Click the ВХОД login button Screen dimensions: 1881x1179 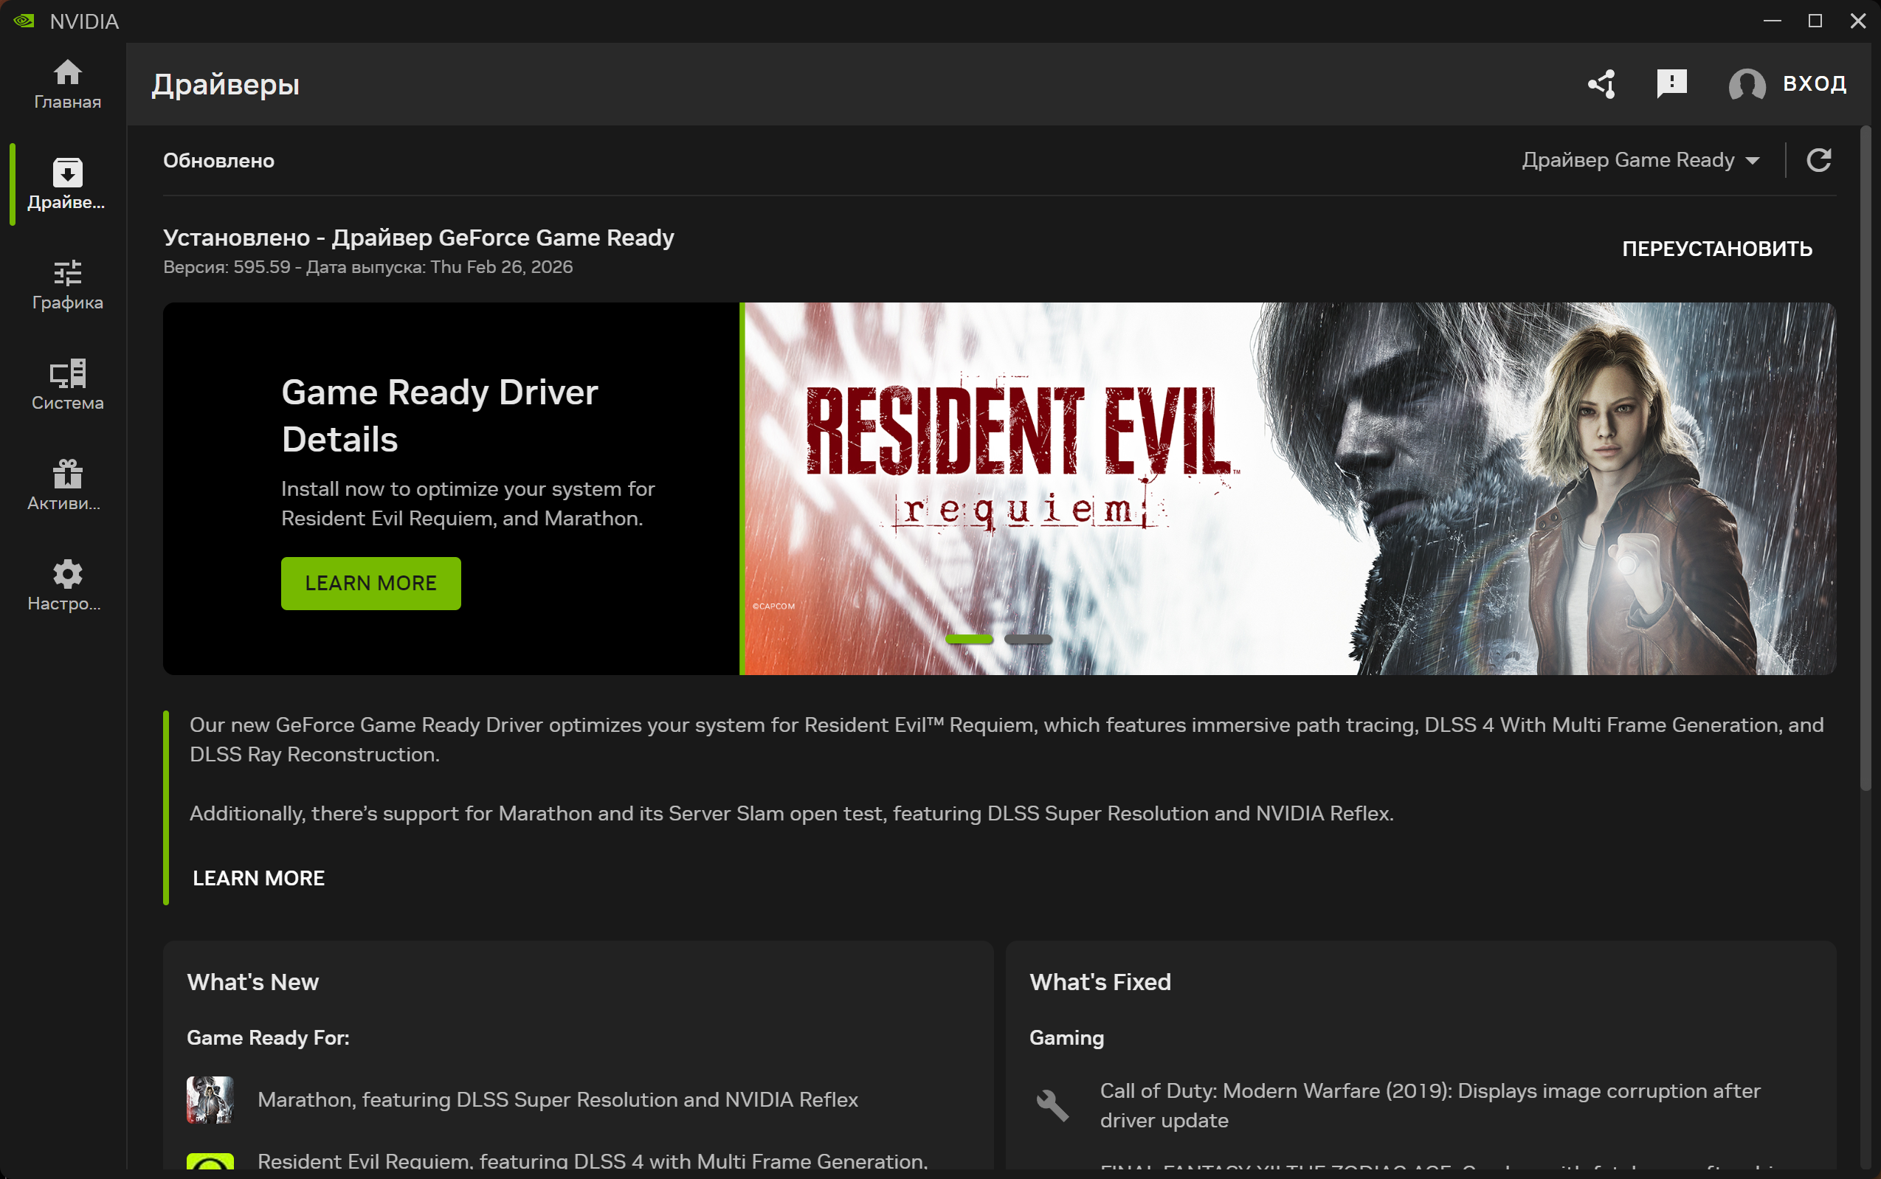coord(1814,83)
